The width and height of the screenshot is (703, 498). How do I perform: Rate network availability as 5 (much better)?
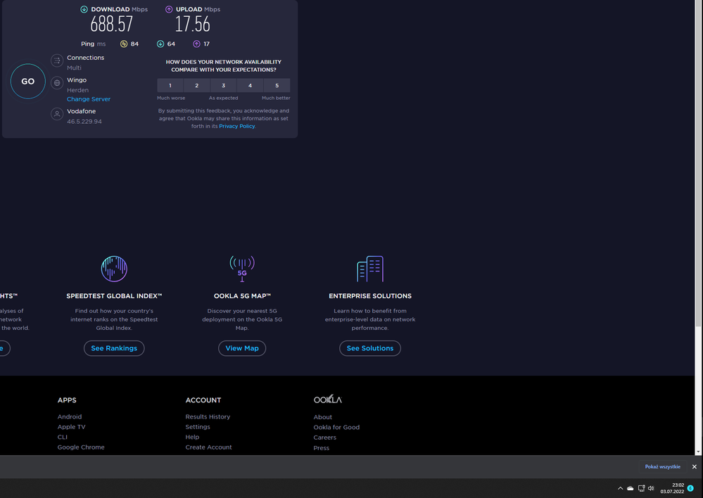(277, 85)
